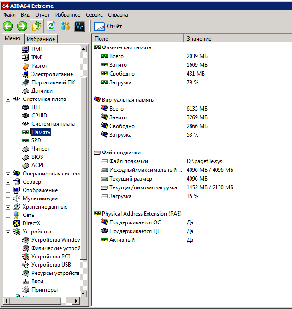Screen dimensions: 292x309
Task: Click the laptop icon for Портативный ПК
Action: [x=25, y=82]
